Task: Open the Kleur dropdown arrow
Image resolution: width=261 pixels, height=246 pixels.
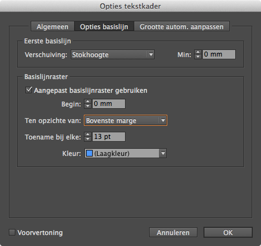Action: 163,153
